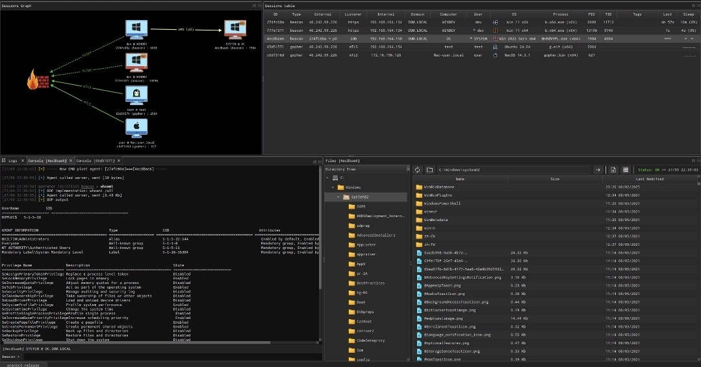The height and width of the screenshot is (367, 701).
Task: Open the WindowsPowerShell folder in file list
Action: [x=442, y=203]
